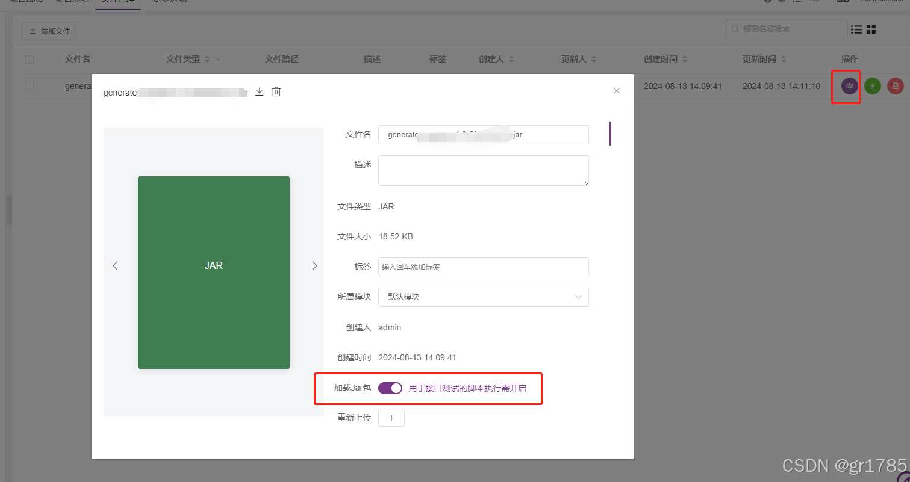Click the 标签 tag input field

pos(484,267)
